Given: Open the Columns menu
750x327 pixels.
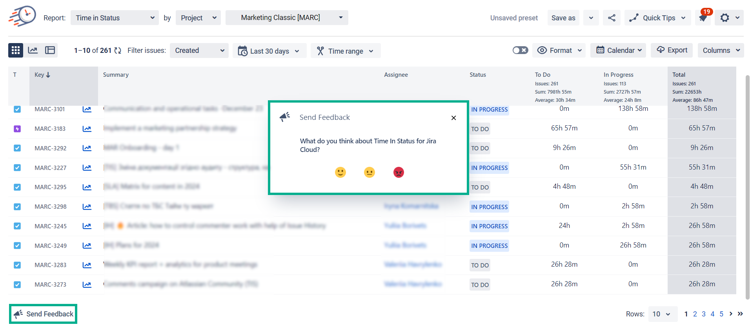Looking at the screenshot, I should (721, 51).
